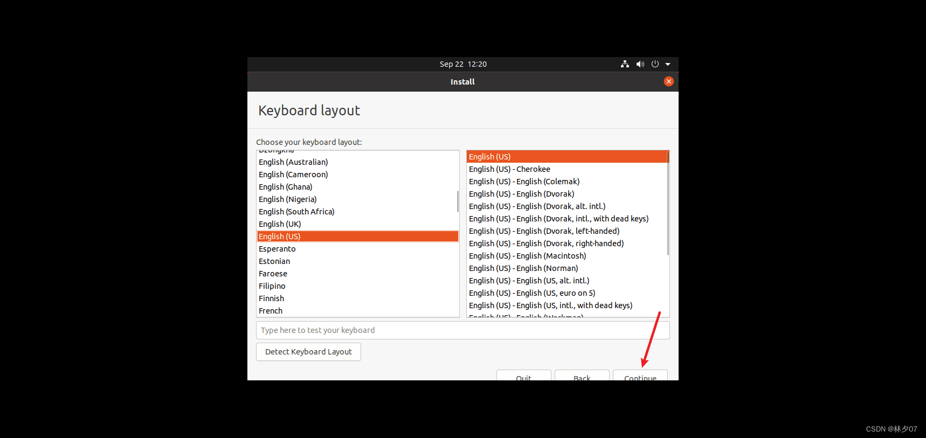Choose English (US, alt. intl.) variant
Screen dimensions: 926x438
[x=567, y=281]
